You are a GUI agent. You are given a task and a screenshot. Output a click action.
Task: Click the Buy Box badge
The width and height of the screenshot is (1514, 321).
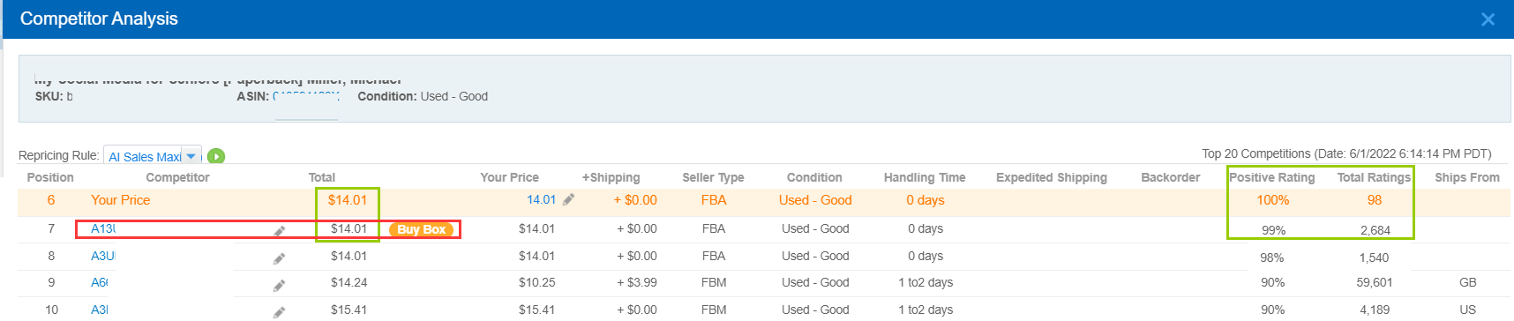422,229
